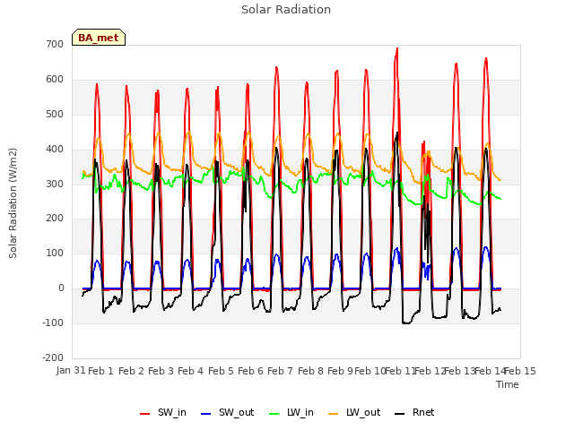Click the 0 y-axis tick label

(61, 288)
